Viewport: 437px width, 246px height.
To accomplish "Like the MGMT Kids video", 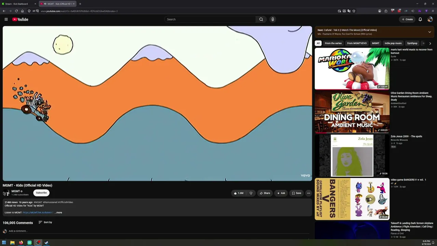I will tap(239, 193).
